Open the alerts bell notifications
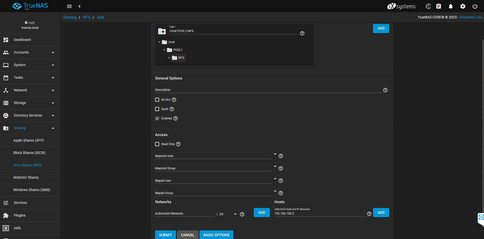Image resolution: width=484 pixels, height=239 pixels. click(x=450, y=6)
